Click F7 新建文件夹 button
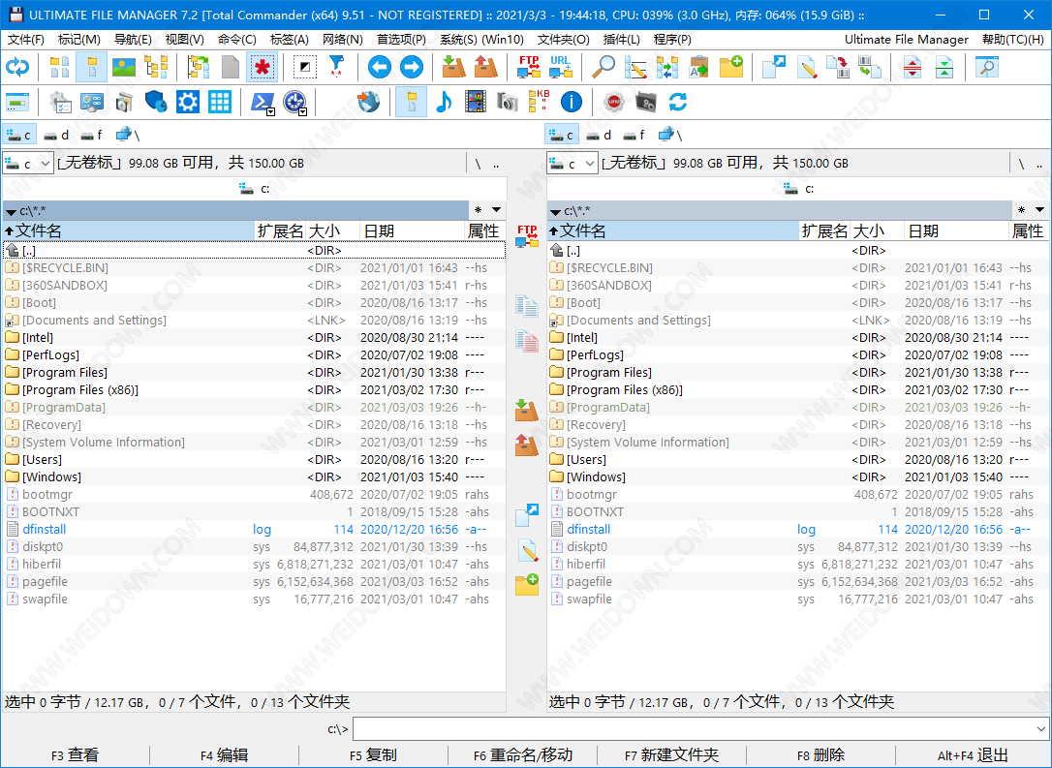The height and width of the screenshot is (768, 1052). [x=671, y=755]
